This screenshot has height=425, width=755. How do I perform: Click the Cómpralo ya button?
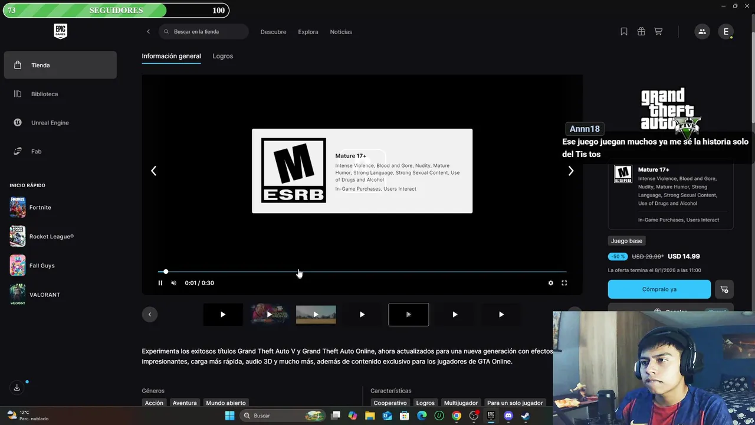click(659, 289)
